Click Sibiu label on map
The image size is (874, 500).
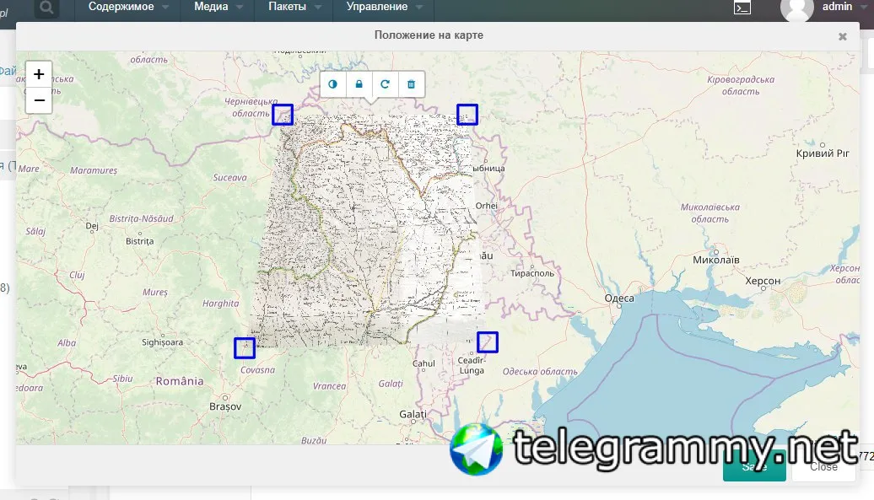[122, 379]
